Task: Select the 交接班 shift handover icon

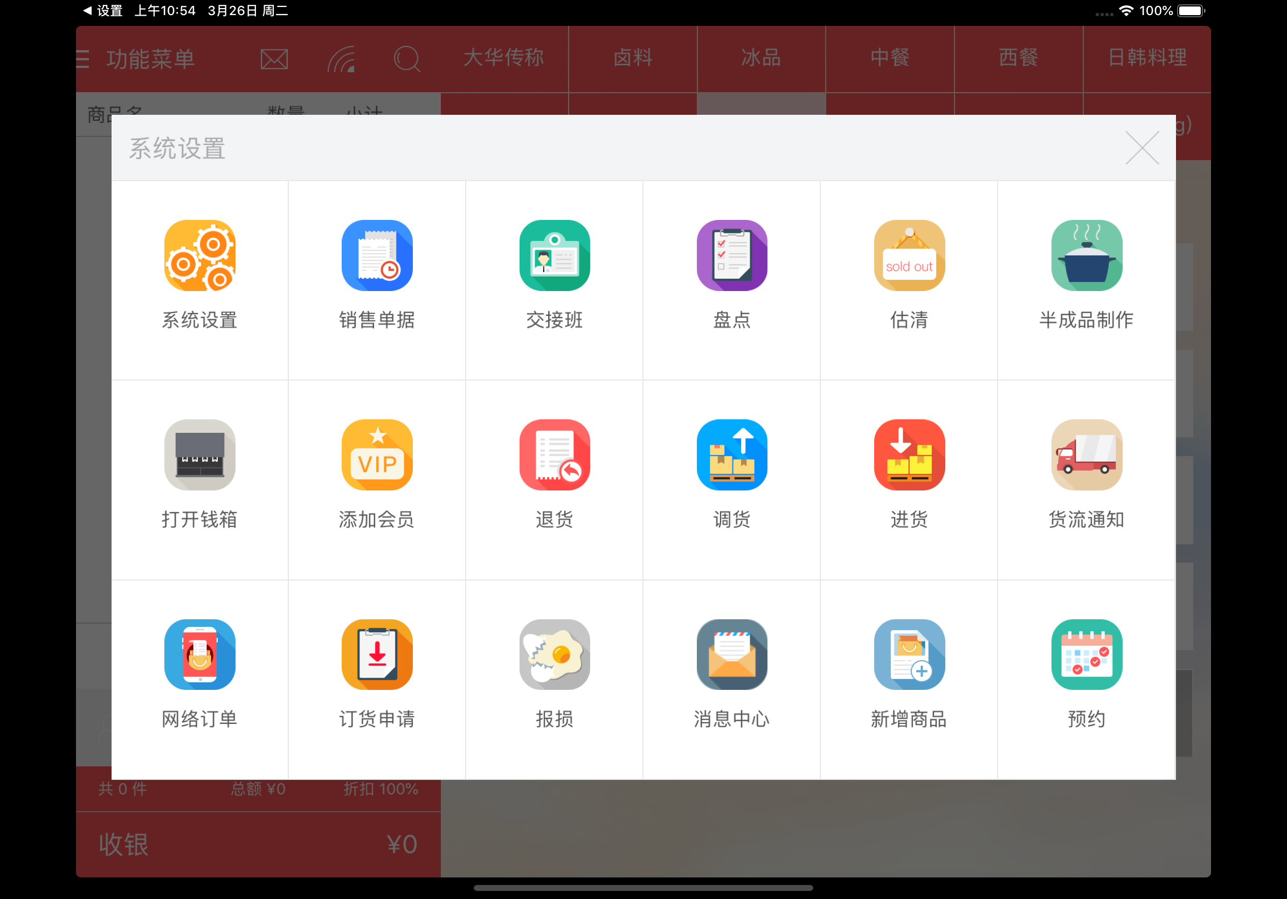Action: [x=555, y=255]
